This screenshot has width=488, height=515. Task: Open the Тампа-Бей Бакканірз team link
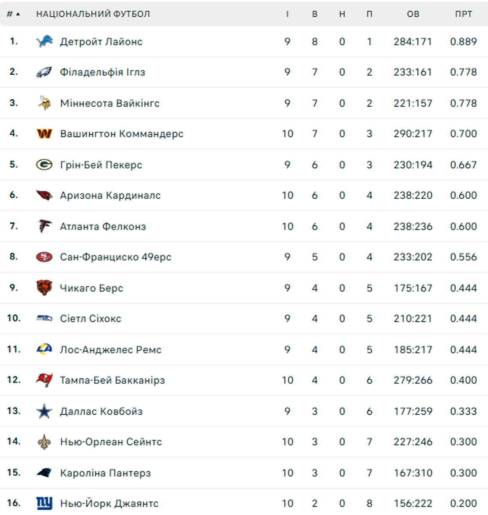click(x=112, y=380)
